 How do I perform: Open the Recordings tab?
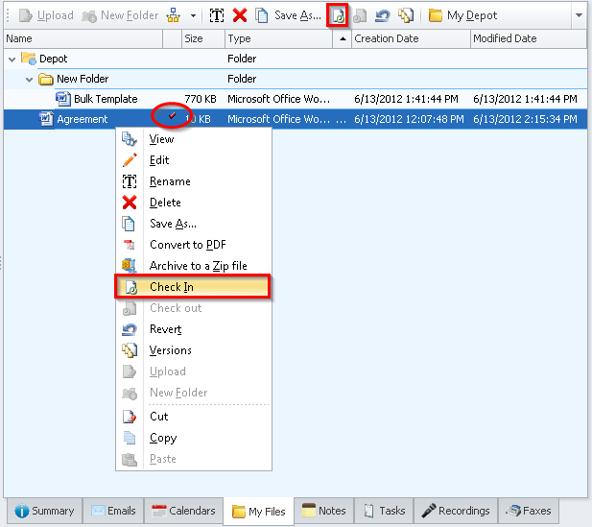click(456, 511)
